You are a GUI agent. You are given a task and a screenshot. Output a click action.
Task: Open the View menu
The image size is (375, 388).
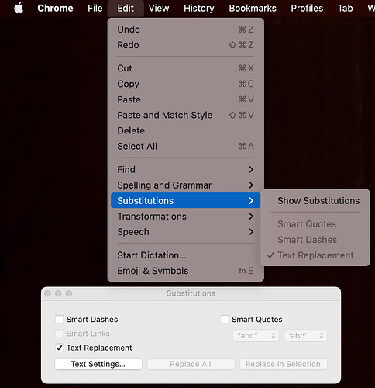point(159,9)
